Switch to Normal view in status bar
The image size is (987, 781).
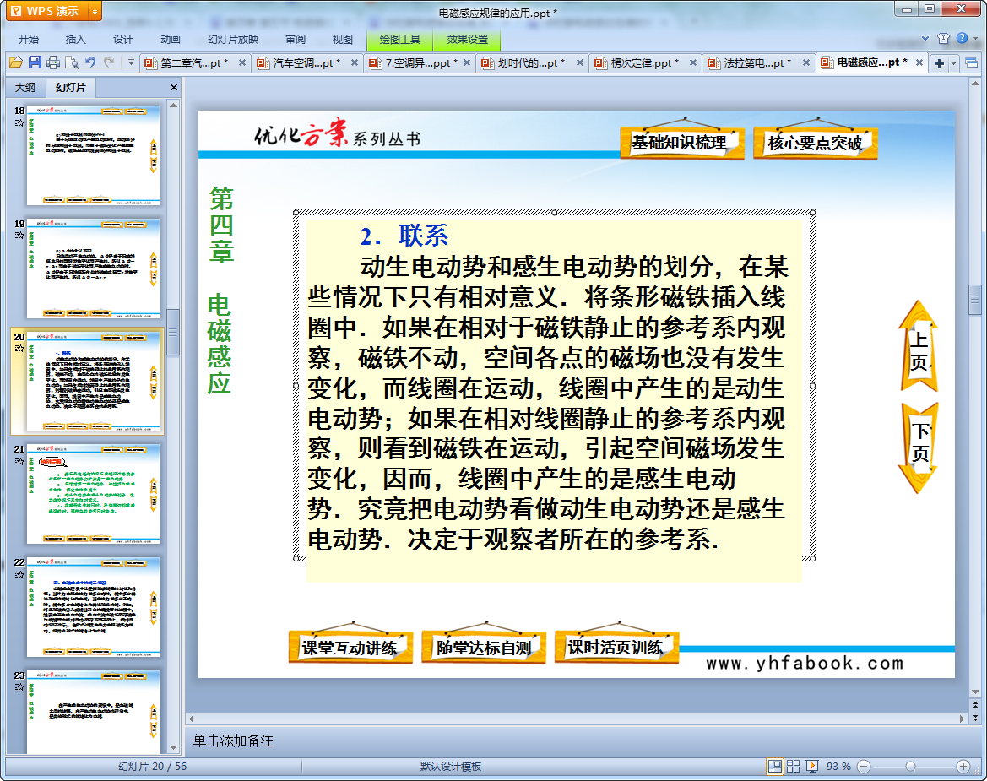point(775,766)
